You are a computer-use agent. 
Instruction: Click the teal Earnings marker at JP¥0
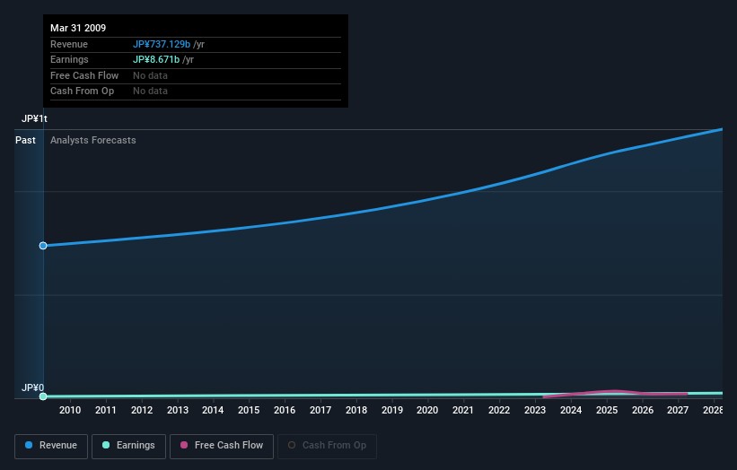43,396
